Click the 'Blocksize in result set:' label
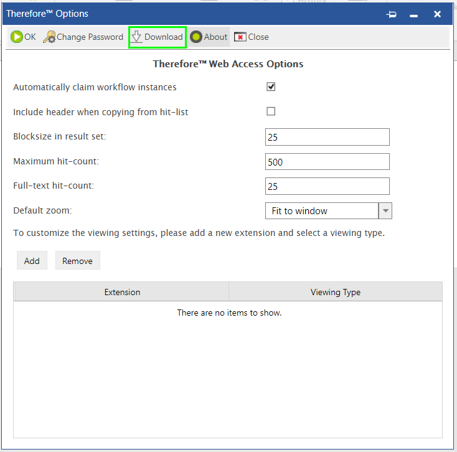457x452 pixels. [x=60, y=136]
